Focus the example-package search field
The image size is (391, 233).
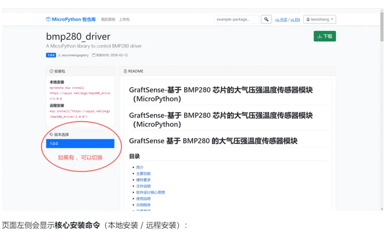click(236, 19)
